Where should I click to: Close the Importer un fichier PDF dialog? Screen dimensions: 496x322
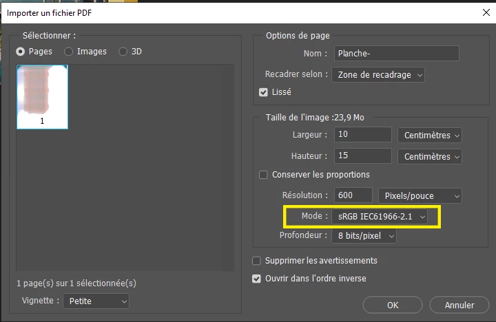tap(486, 12)
